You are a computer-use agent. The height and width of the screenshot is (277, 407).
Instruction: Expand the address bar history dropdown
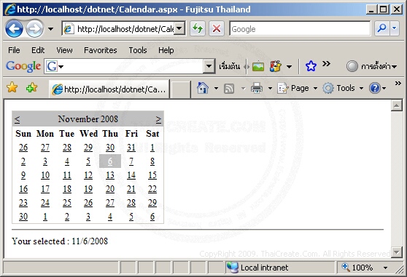(x=179, y=28)
